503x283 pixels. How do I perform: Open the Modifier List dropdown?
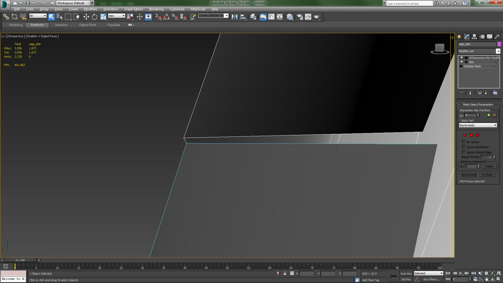[x=479, y=51]
